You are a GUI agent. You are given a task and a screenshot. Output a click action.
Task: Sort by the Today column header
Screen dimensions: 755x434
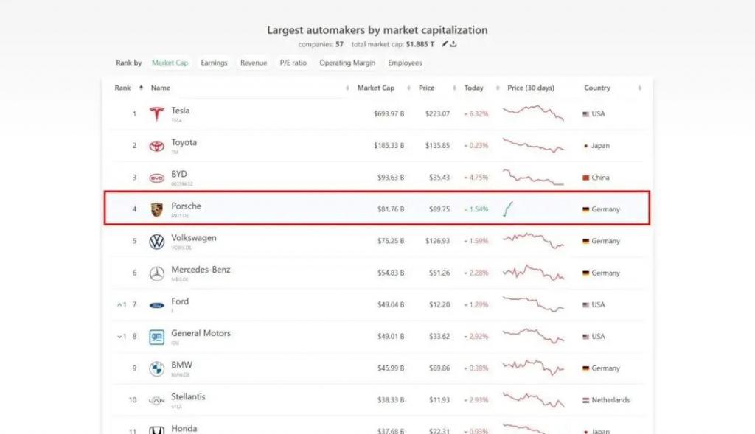473,88
